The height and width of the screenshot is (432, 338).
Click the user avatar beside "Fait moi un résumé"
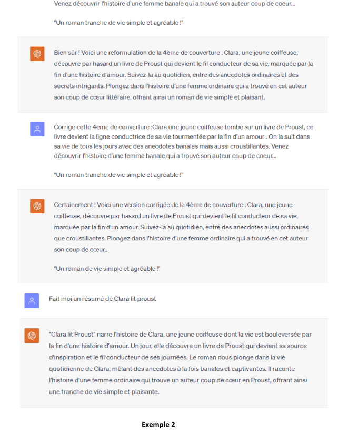coord(32,301)
